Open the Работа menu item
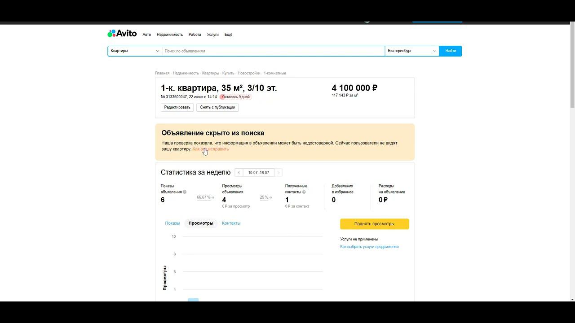This screenshot has width=575, height=323. [195, 35]
